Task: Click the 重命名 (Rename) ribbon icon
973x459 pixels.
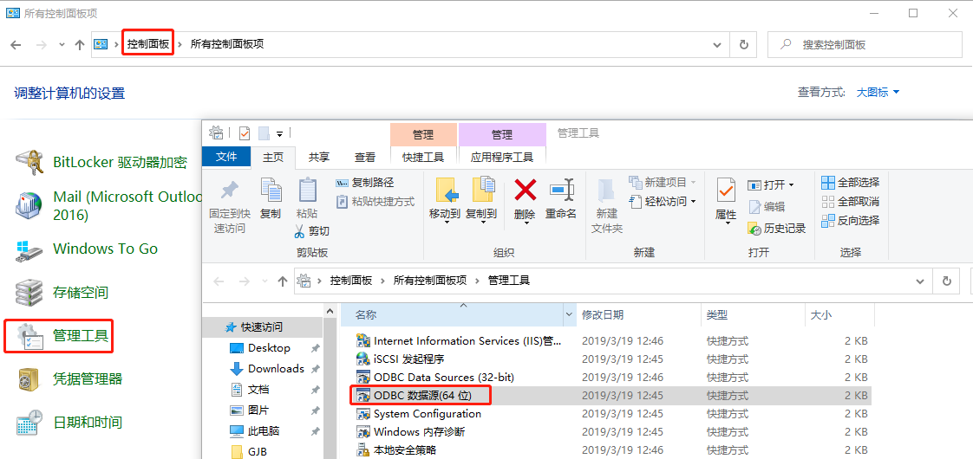Action: point(561,191)
